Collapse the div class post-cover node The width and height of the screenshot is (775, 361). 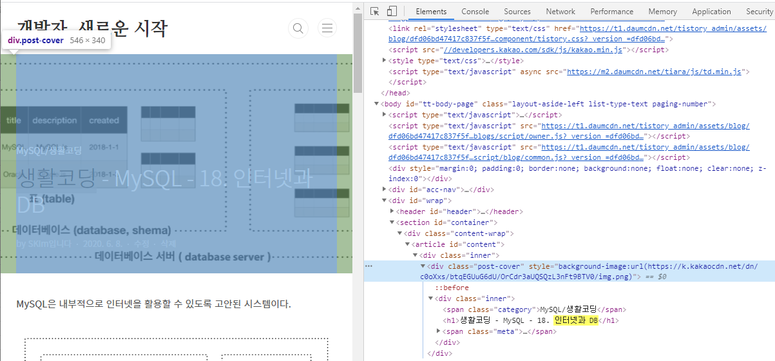pos(423,266)
